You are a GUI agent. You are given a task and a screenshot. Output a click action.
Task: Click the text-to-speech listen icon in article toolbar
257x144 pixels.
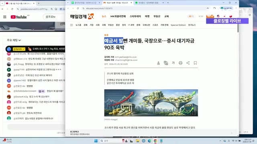(x=158, y=63)
